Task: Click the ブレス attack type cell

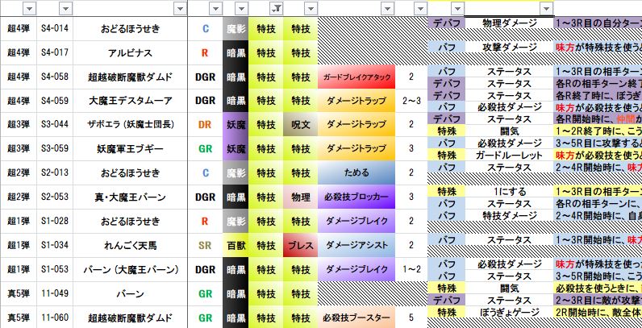Action: pos(299,245)
